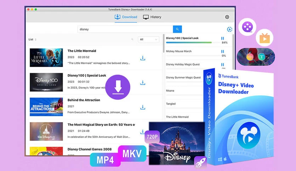Click the search field containing disney
The height and width of the screenshot is (171, 296).
click(x=125, y=29)
